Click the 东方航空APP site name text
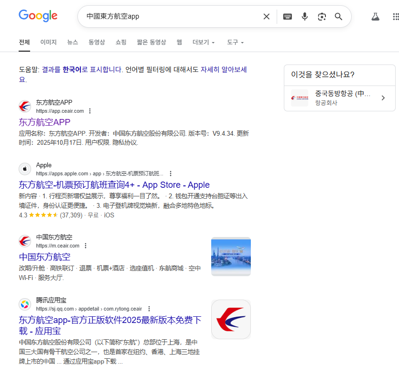The height and width of the screenshot is (366, 399). 54,102
